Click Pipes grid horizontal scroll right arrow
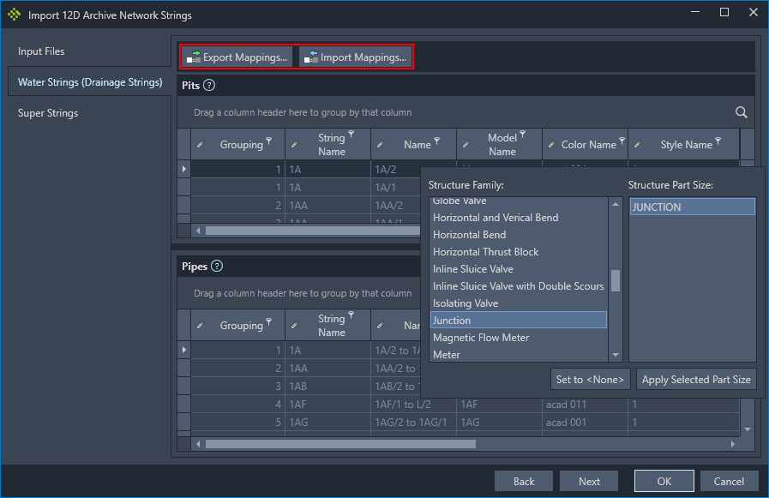This screenshot has width=769, height=498. (x=733, y=444)
